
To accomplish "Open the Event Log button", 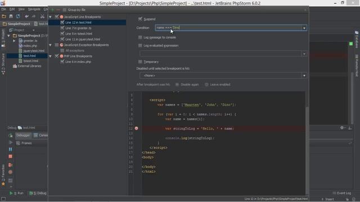I will tap(341, 193).
